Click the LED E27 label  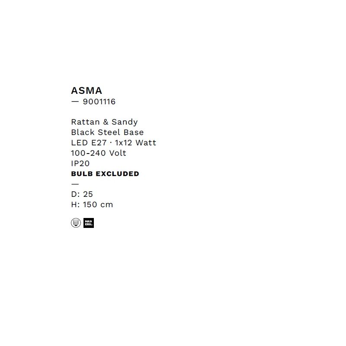(89, 143)
